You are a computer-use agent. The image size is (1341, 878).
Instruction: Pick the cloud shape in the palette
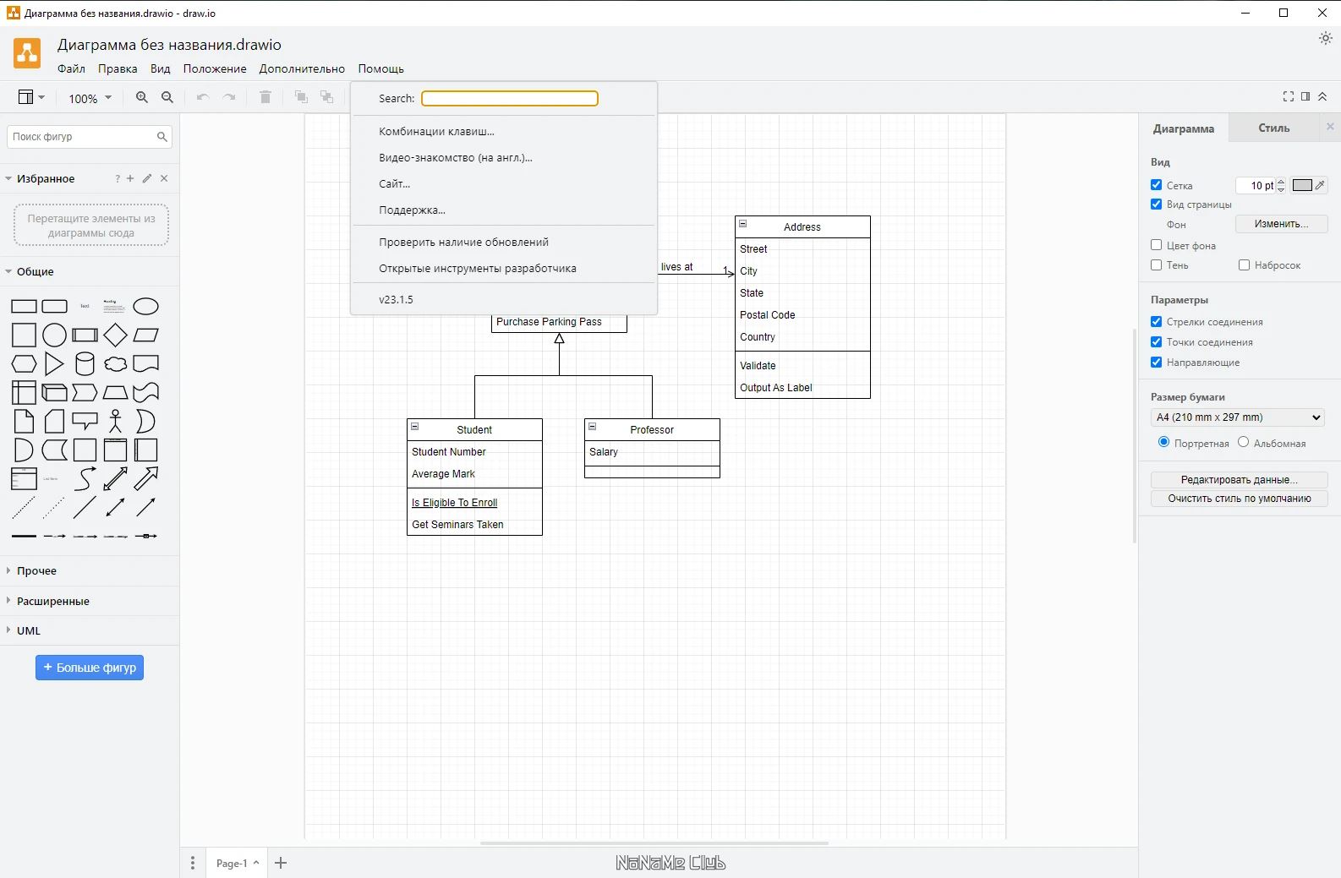pos(116,364)
